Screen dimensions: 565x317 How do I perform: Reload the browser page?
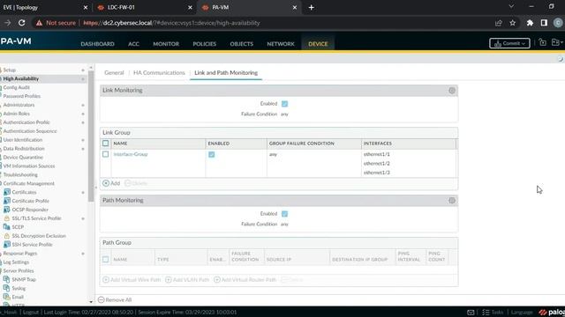(21, 23)
